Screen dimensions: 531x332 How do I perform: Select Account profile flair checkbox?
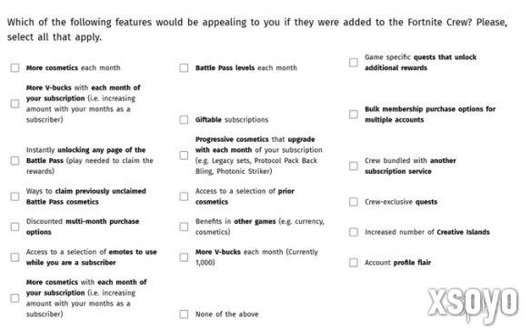click(x=354, y=263)
